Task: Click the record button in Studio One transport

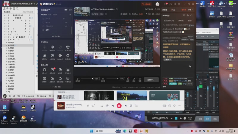Action: pos(185,118)
